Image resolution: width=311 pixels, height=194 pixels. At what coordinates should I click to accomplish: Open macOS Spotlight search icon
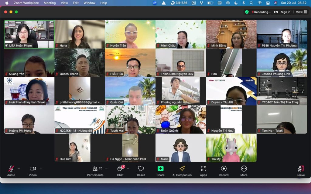click(x=251, y=3)
